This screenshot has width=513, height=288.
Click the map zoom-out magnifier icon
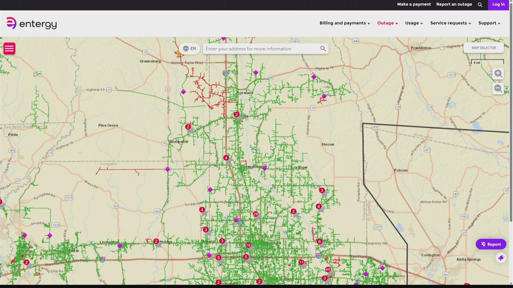coord(498,89)
